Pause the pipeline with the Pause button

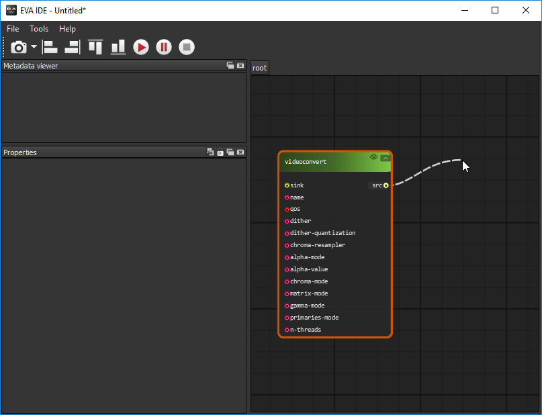click(x=164, y=47)
